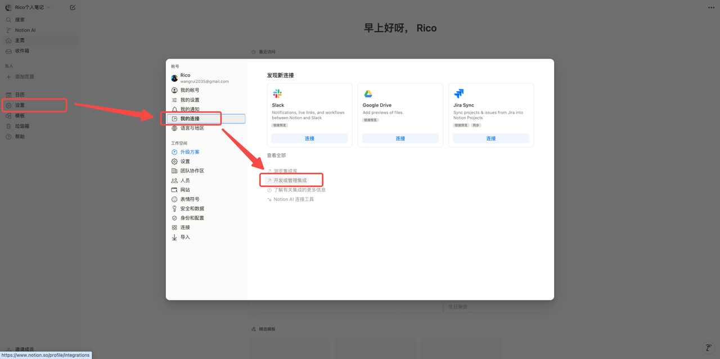Click 连接 button for Jira Sync

(x=490, y=138)
